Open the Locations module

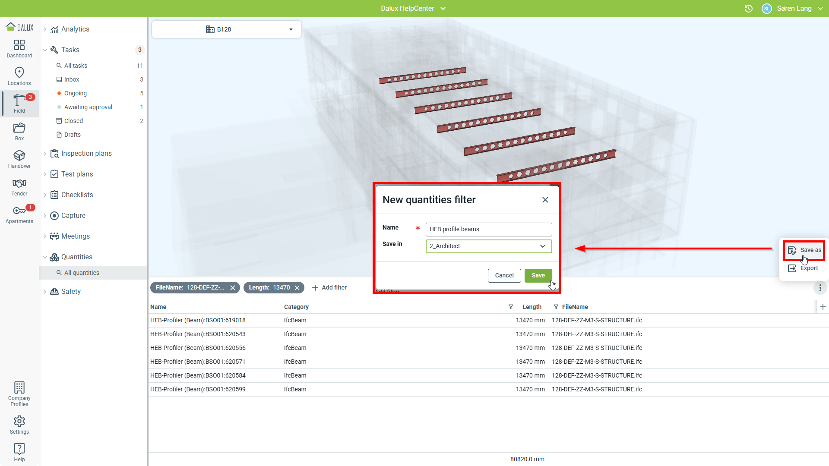click(19, 76)
